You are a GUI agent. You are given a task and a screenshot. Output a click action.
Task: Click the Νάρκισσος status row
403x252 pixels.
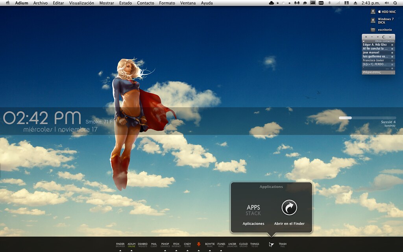(x=378, y=72)
